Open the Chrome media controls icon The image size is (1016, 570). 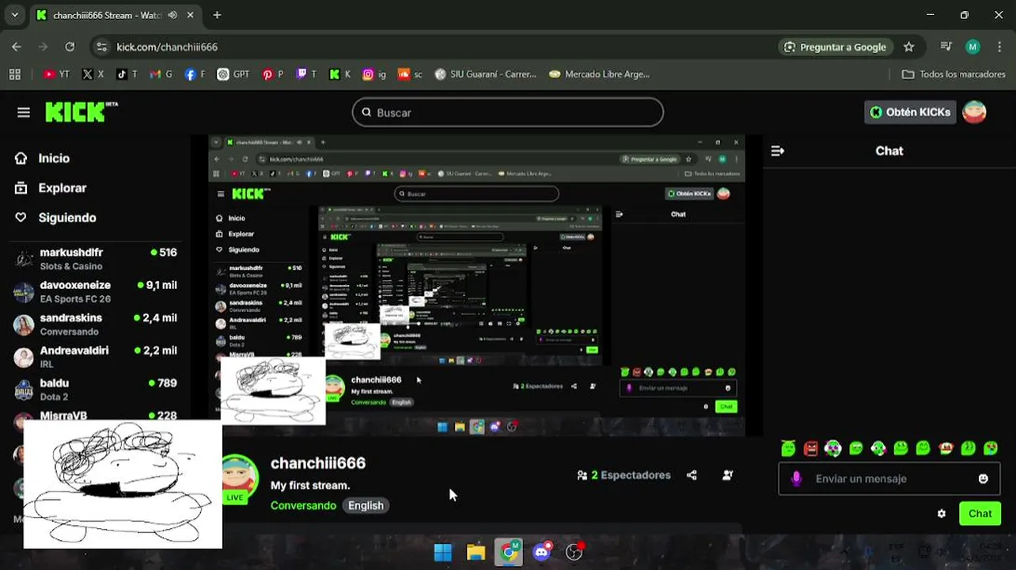[x=946, y=47]
